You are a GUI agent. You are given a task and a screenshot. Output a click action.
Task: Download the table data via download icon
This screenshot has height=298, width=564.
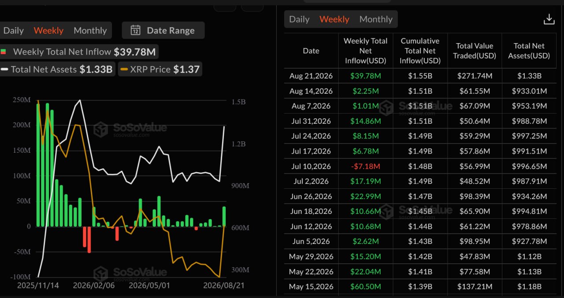549,19
